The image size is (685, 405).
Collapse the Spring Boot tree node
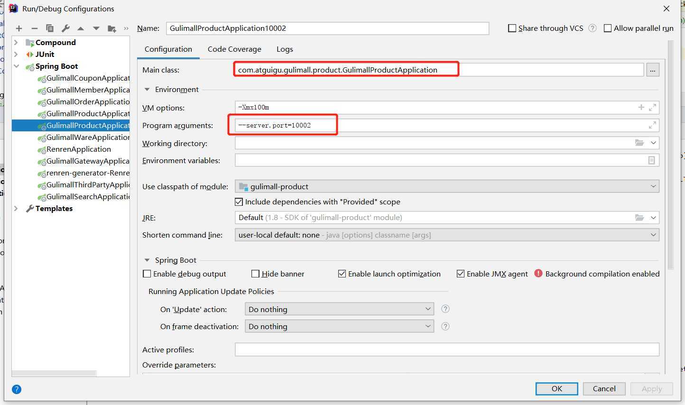click(16, 66)
